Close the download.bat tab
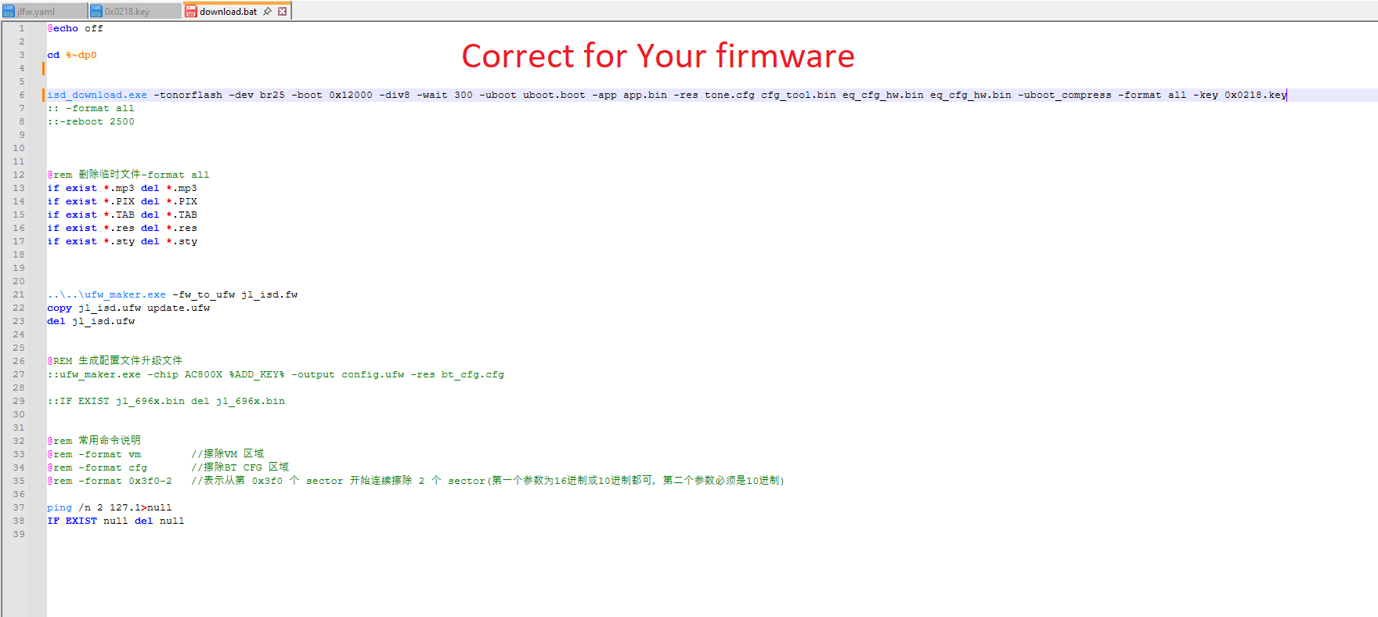The width and height of the screenshot is (1378, 617). pos(282,11)
